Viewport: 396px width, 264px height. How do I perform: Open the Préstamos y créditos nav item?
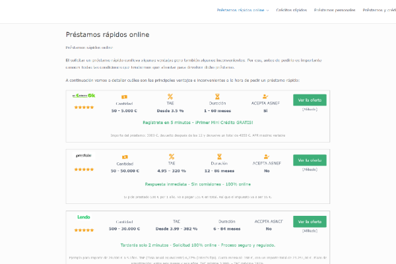(x=379, y=10)
